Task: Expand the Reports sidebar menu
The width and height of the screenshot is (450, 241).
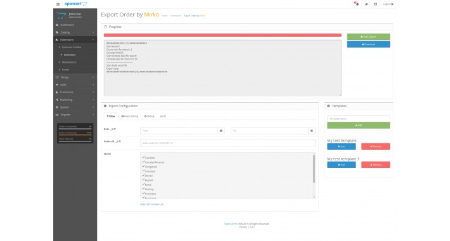Action: pos(75,115)
